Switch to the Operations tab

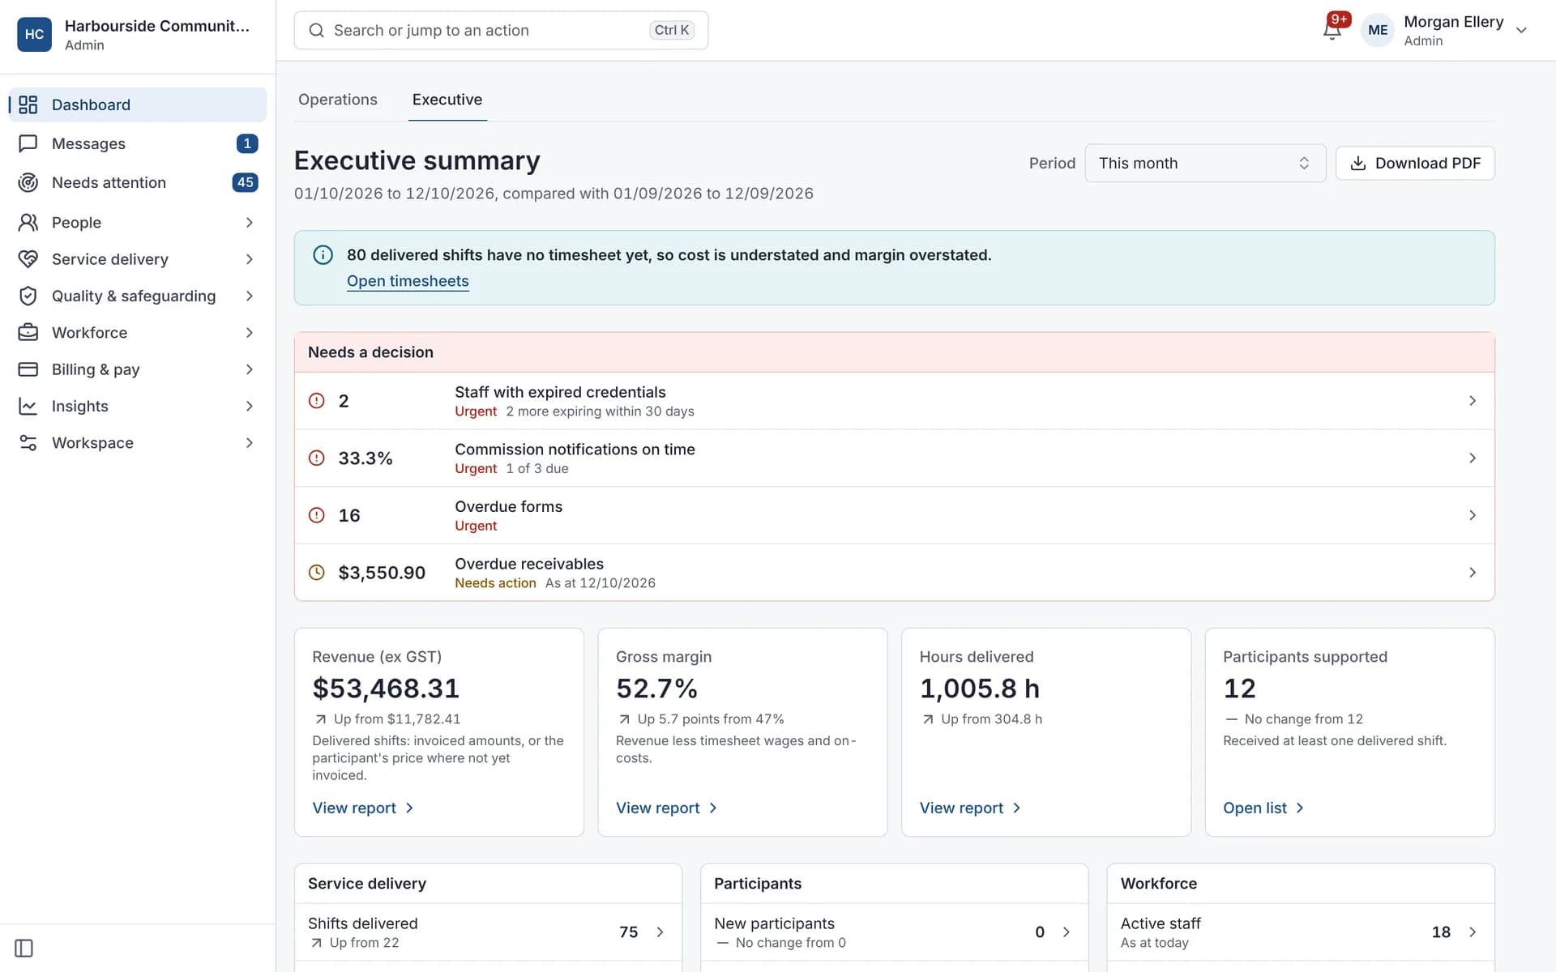[x=338, y=100]
